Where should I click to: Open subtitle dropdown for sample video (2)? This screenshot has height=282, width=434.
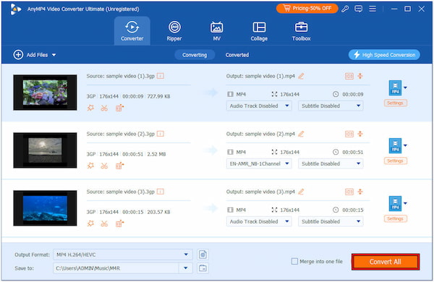click(x=331, y=163)
